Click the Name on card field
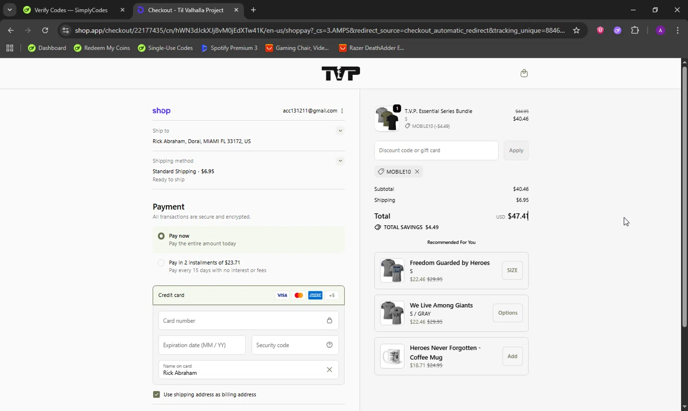This screenshot has width=688, height=411. 249,370
